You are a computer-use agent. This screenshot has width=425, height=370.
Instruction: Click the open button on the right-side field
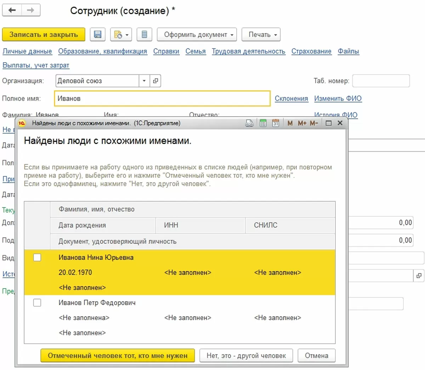[419, 275]
